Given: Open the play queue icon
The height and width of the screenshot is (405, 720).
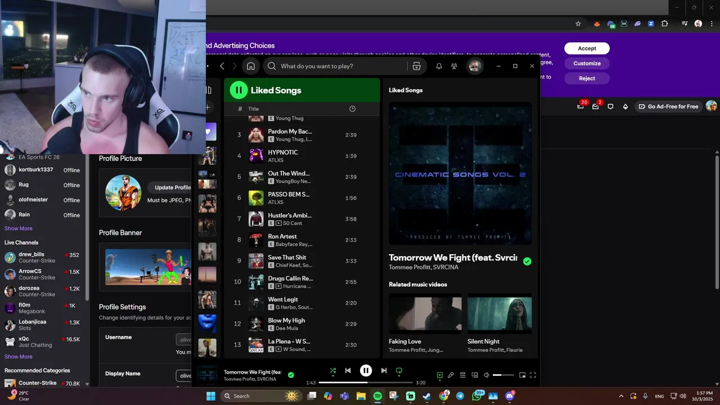Looking at the screenshot, I should click(x=463, y=375).
